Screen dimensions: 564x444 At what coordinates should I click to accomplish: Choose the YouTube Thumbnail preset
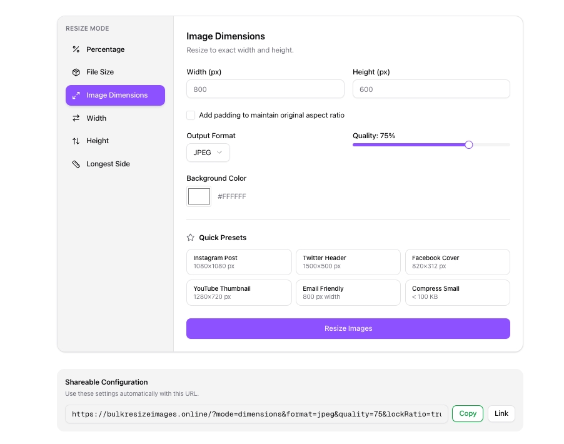point(239,293)
